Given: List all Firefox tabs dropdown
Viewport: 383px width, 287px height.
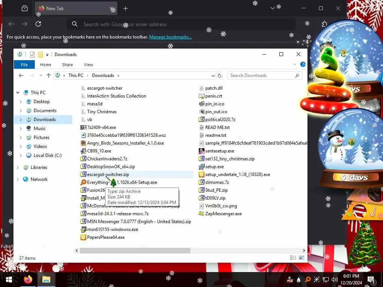Looking at the screenshot, I should coord(273,8).
